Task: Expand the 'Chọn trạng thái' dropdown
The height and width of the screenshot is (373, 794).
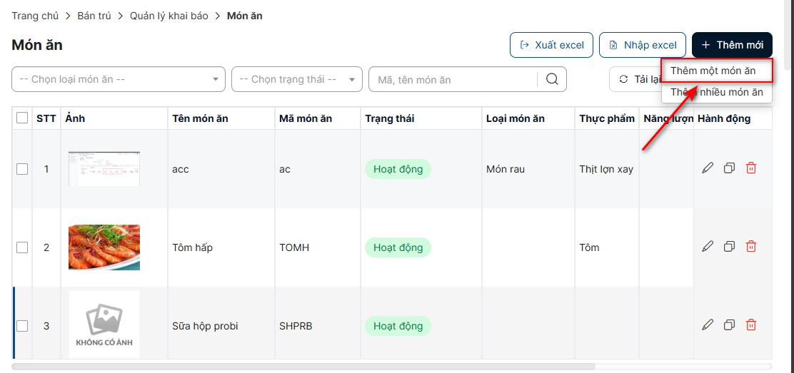Action: click(296, 79)
